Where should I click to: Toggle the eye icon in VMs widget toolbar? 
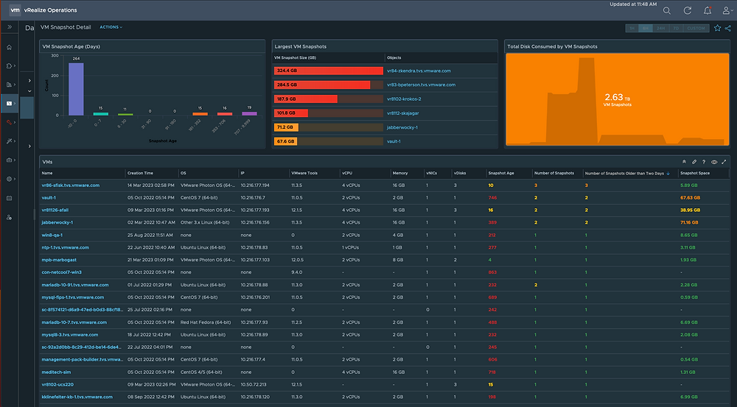coord(714,162)
